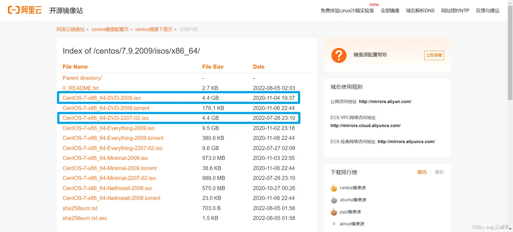Click the 镜像源配置帮助 text
The height and width of the screenshot is (232, 513).
370,55
